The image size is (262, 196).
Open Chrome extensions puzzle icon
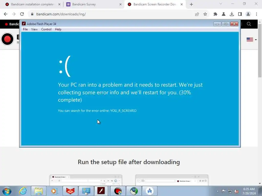[215, 14]
